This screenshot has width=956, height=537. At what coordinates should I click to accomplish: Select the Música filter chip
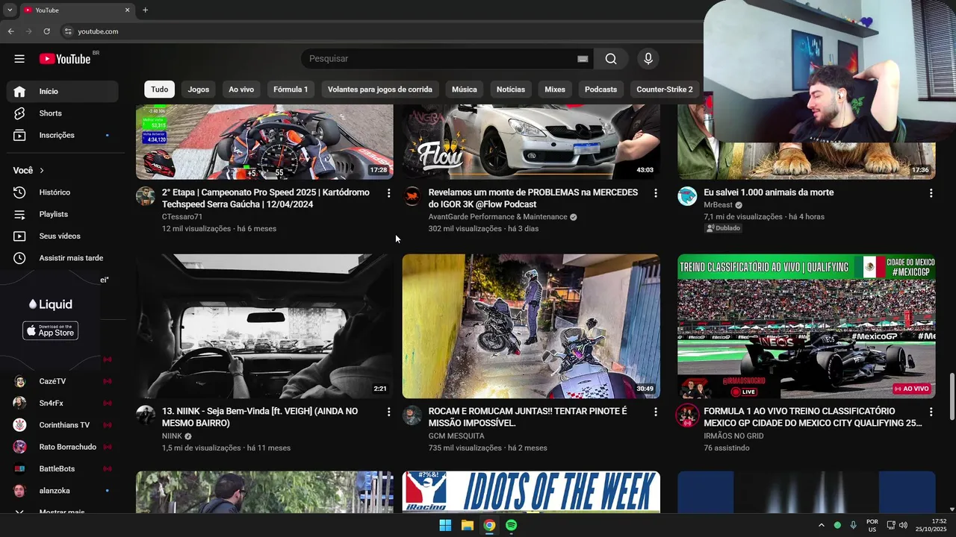point(465,89)
